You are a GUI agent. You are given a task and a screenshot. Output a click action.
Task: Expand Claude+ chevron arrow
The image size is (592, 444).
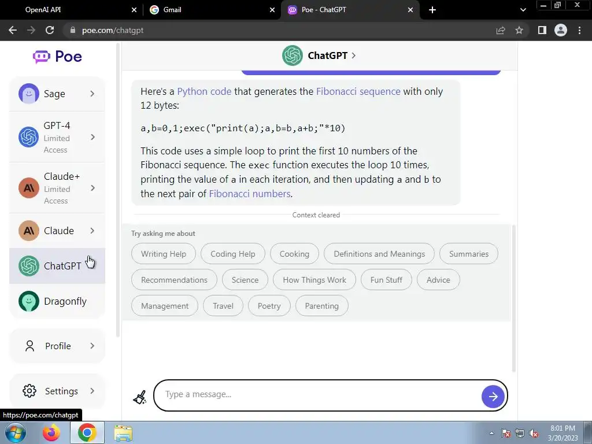pos(92,188)
